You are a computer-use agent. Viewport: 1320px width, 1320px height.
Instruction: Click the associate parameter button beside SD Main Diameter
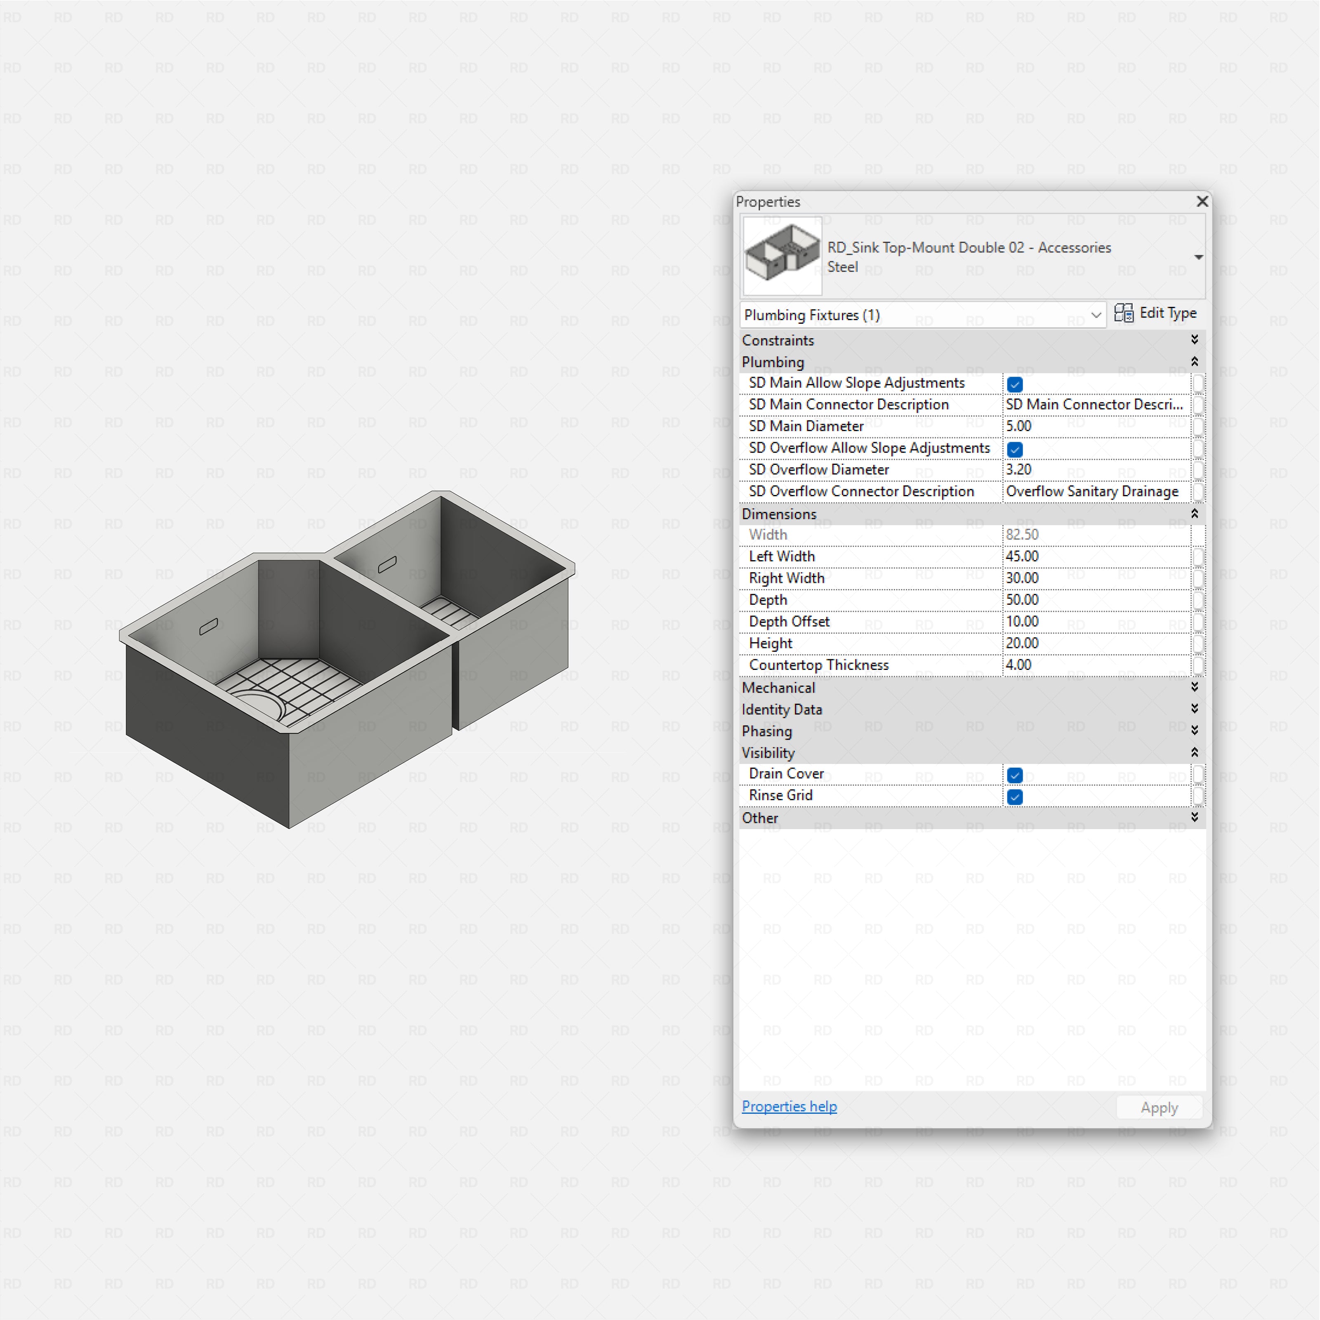[1199, 427]
